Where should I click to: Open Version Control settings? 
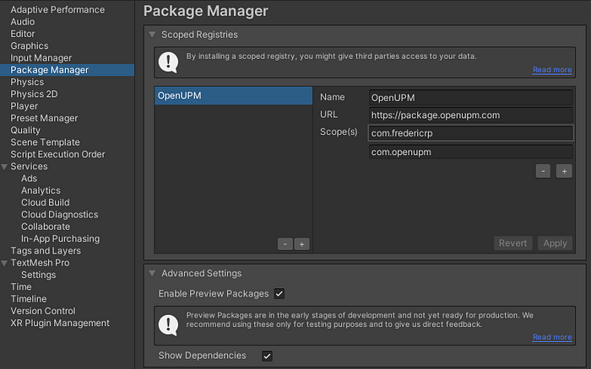pyautogui.click(x=43, y=311)
